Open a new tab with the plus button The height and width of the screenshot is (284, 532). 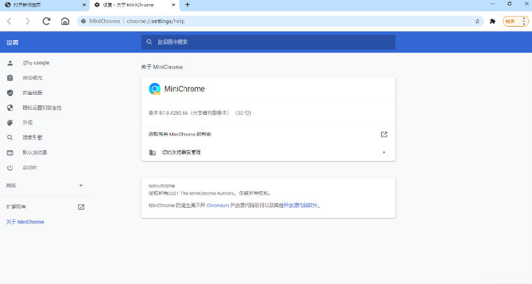pos(187,5)
